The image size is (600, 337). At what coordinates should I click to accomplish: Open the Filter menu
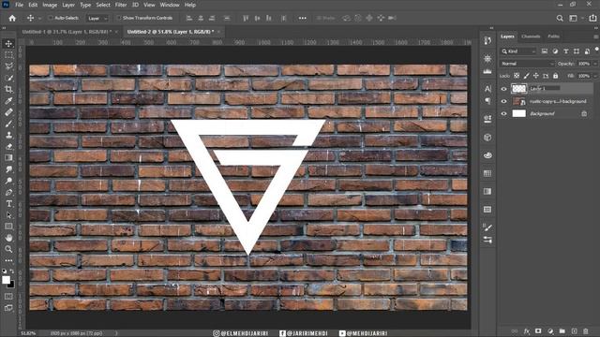(x=121, y=5)
